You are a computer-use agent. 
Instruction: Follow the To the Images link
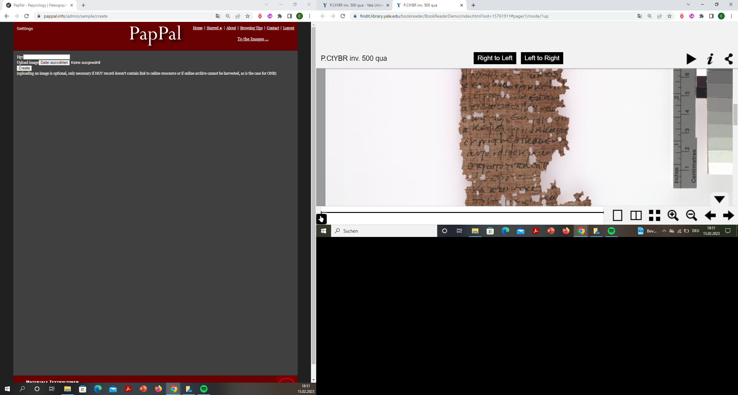pos(253,39)
